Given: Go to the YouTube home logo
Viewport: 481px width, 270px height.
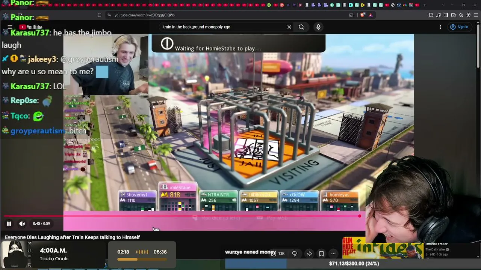Looking at the screenshot, I should click(31, 27).
